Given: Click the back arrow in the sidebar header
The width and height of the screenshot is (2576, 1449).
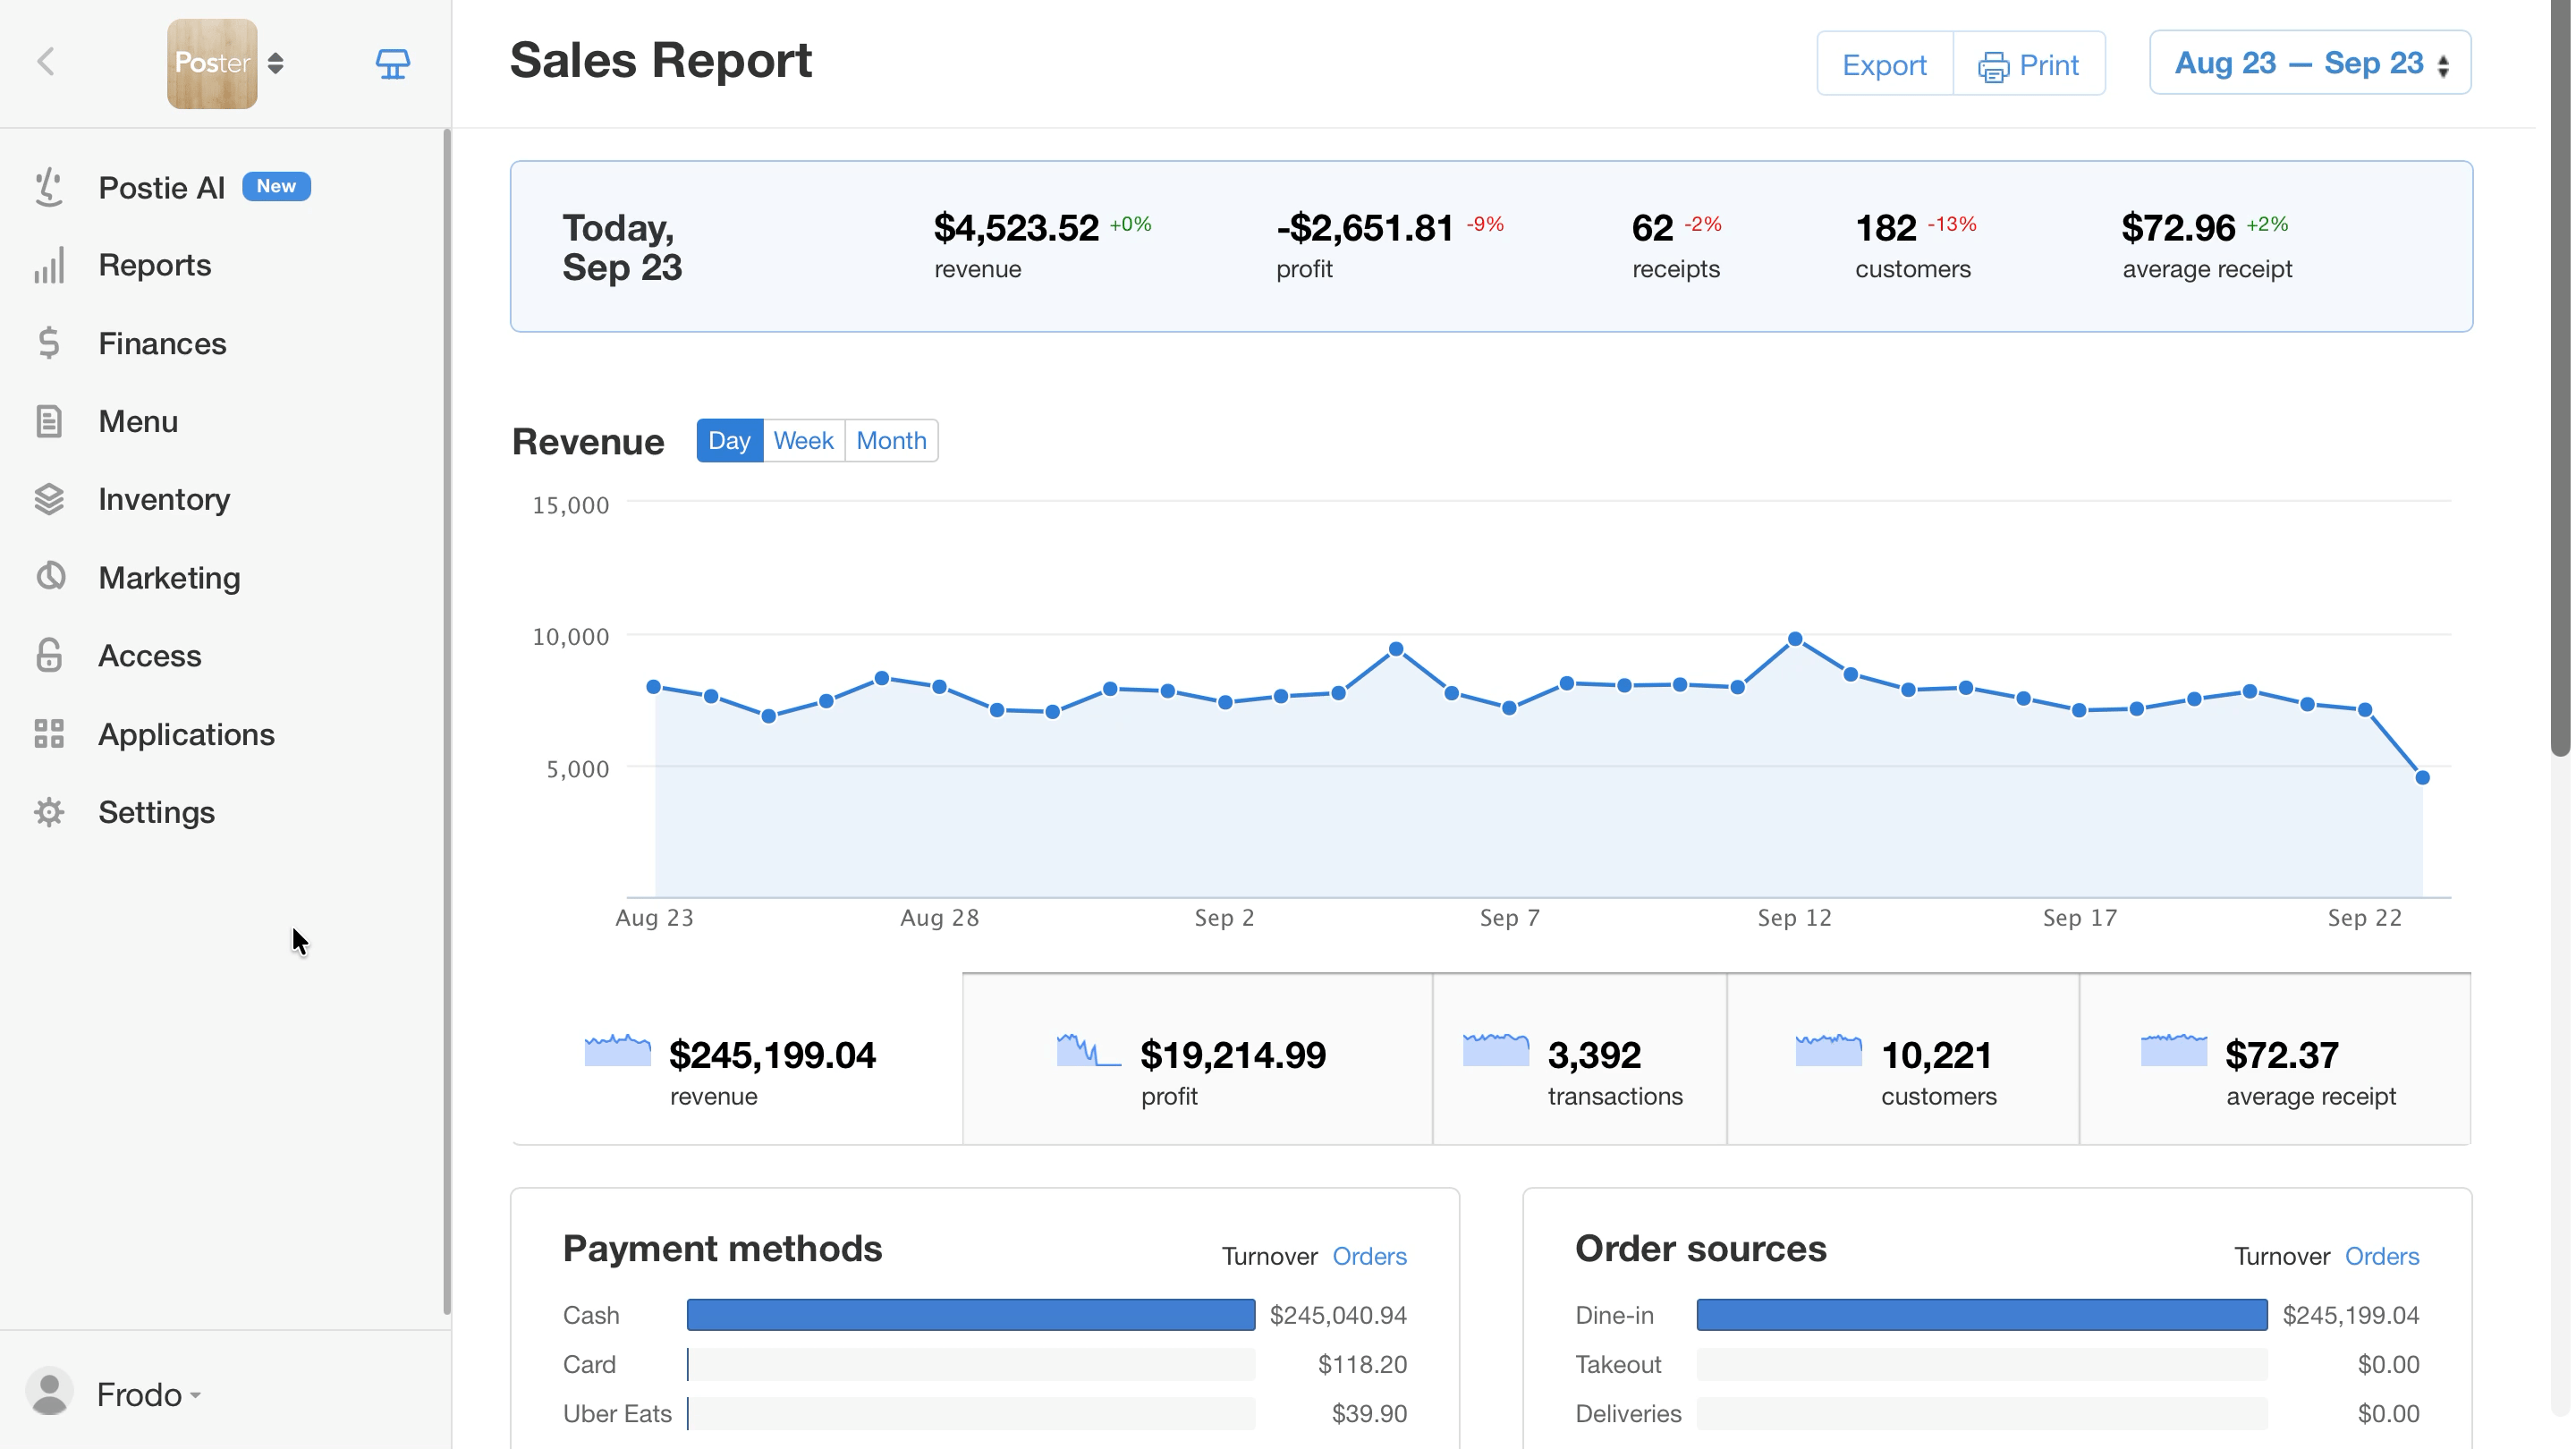Looking at the screenshot, I should point(46,62).
